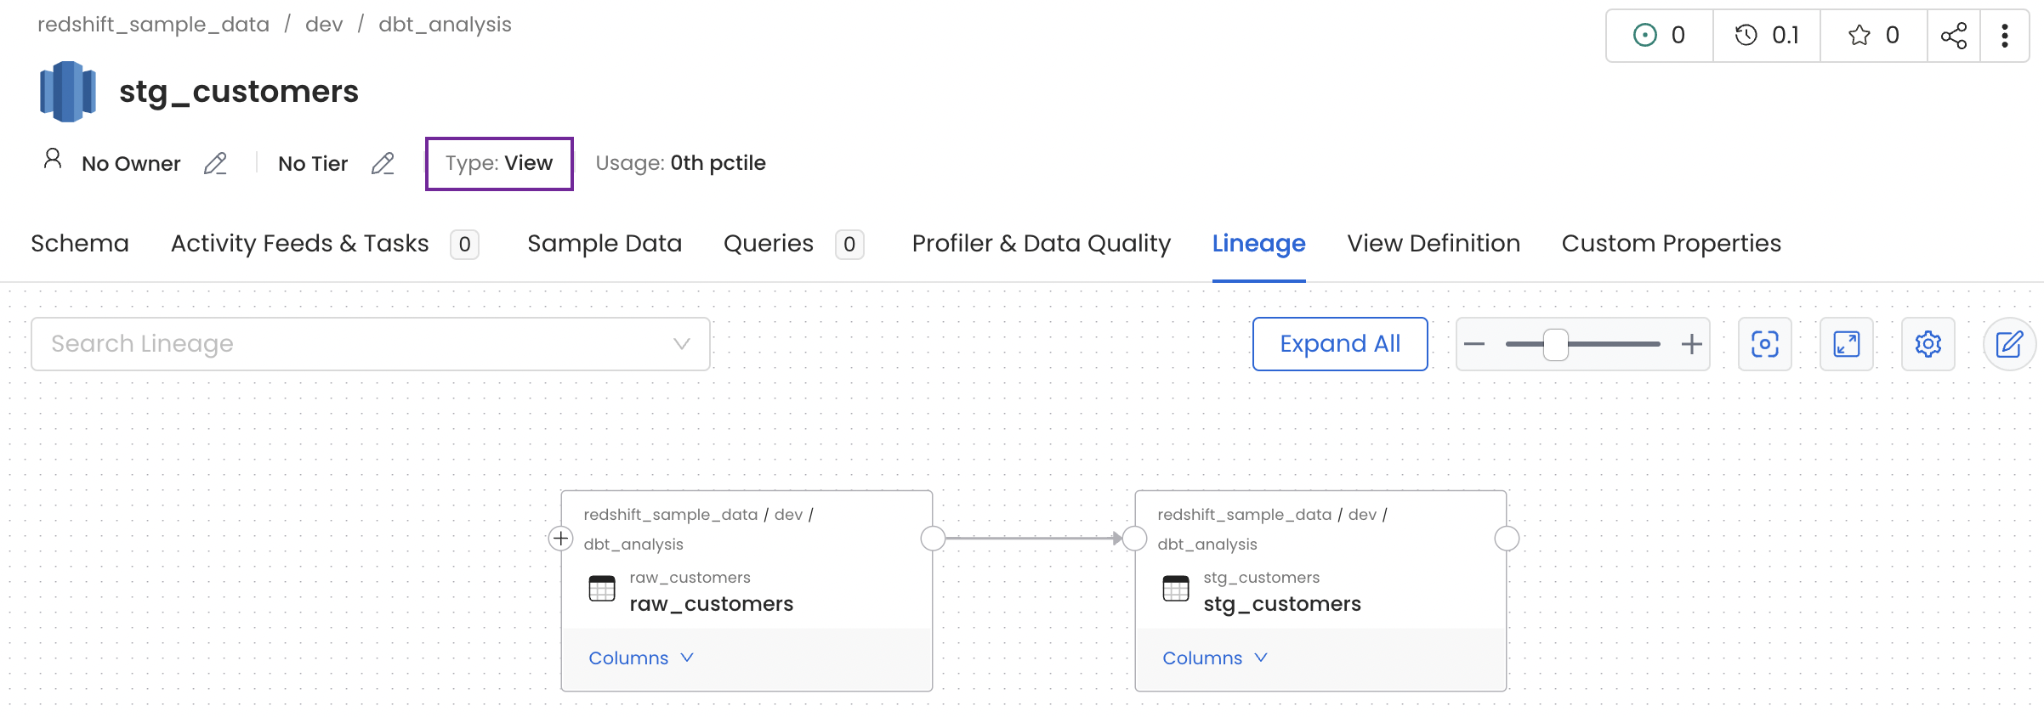Viewport: 2044px width, 717px height.
Task: Open the tasks count indicator showing 0
Action: 1659,36
